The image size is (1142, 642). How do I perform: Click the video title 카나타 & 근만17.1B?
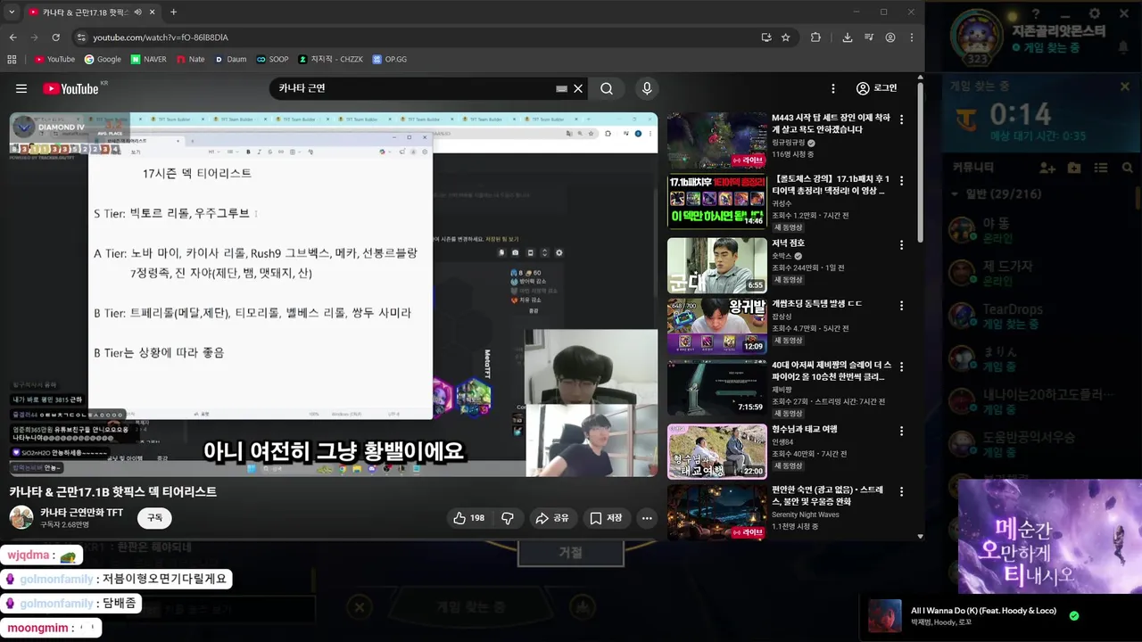pyautogui.click(x=113, y=491)
